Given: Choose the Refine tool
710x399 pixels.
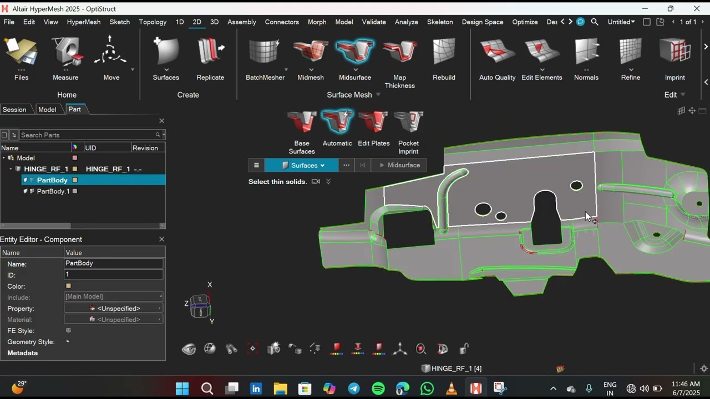Looking at the screenshot, I should click(x=631, y=58).
